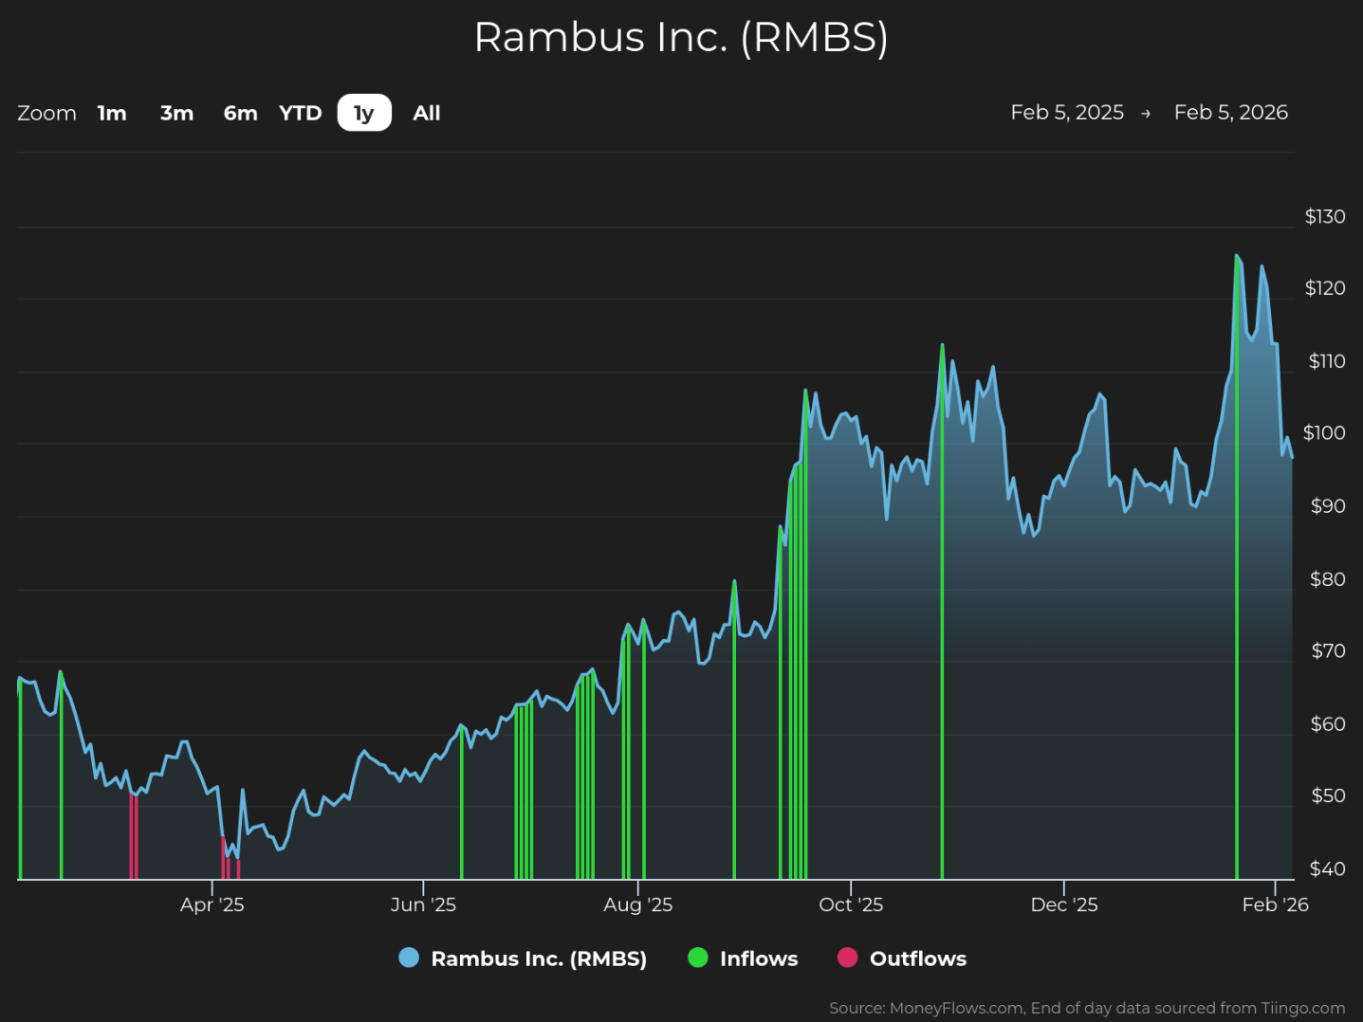Click the Jun '25 axis label
The image size is (1363, 1022).
coord(423,904)
